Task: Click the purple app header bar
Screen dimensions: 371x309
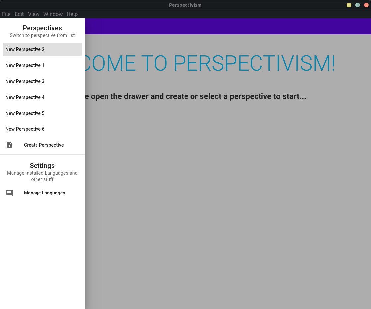Action: tap(228, 26)
